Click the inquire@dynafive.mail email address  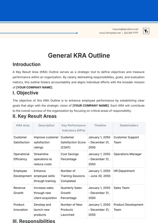[125, 29]
